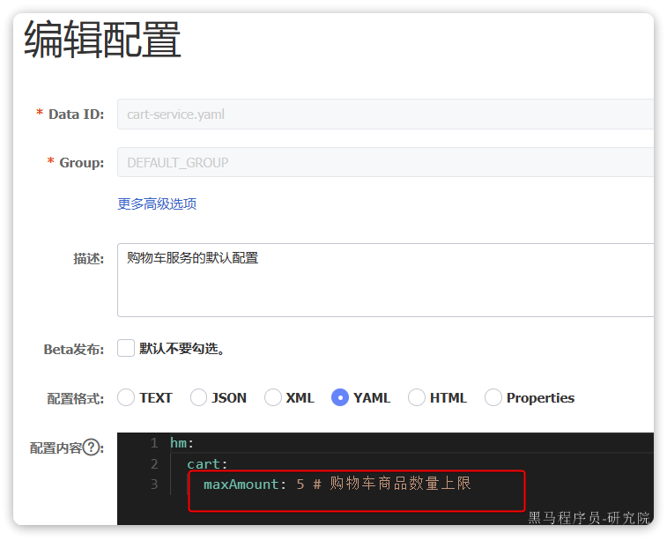The height and width of the screenshot is (540, 667).
Task: Focus the 描述 description text area
Action: (385, 279)
